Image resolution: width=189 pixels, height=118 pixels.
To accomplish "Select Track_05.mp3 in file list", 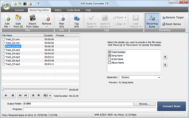I will tap(13, 57).
